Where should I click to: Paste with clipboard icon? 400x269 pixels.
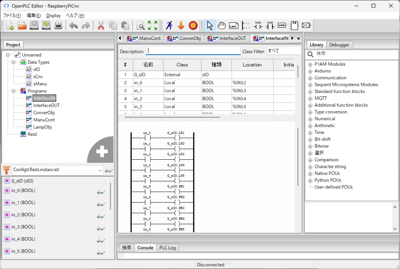125,25
